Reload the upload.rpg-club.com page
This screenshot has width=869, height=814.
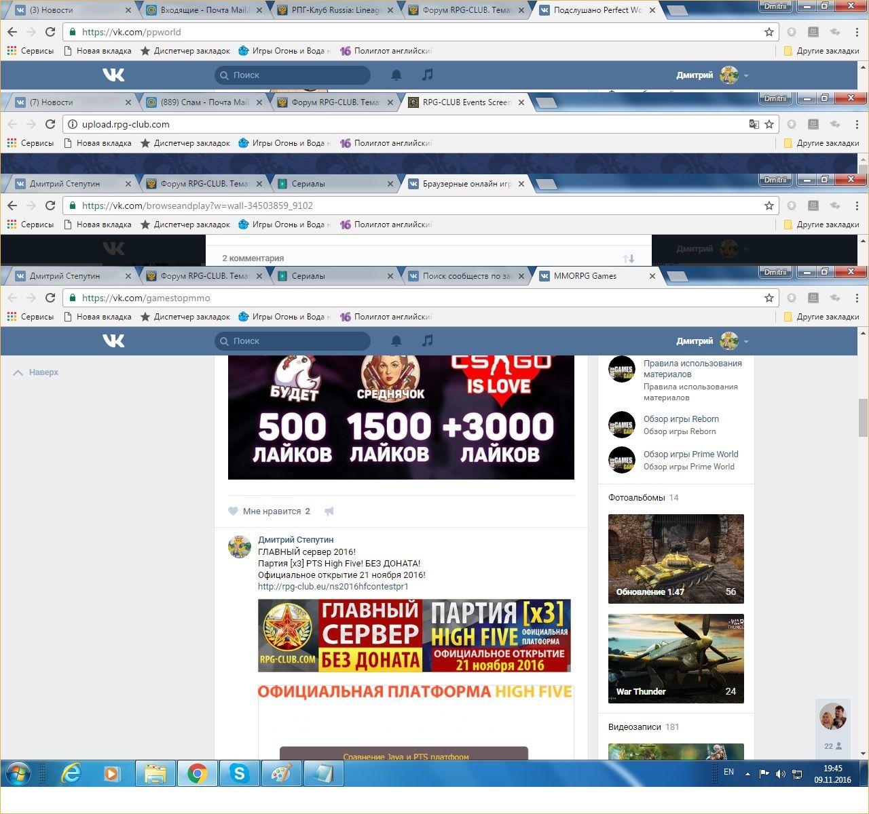50,124
